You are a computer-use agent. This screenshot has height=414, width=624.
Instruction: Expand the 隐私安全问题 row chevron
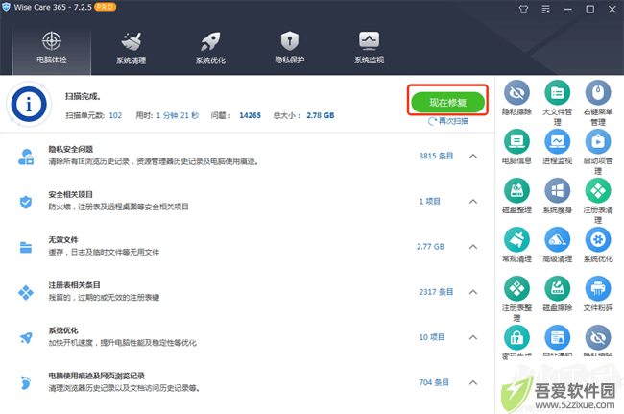[x=473, y=156]
